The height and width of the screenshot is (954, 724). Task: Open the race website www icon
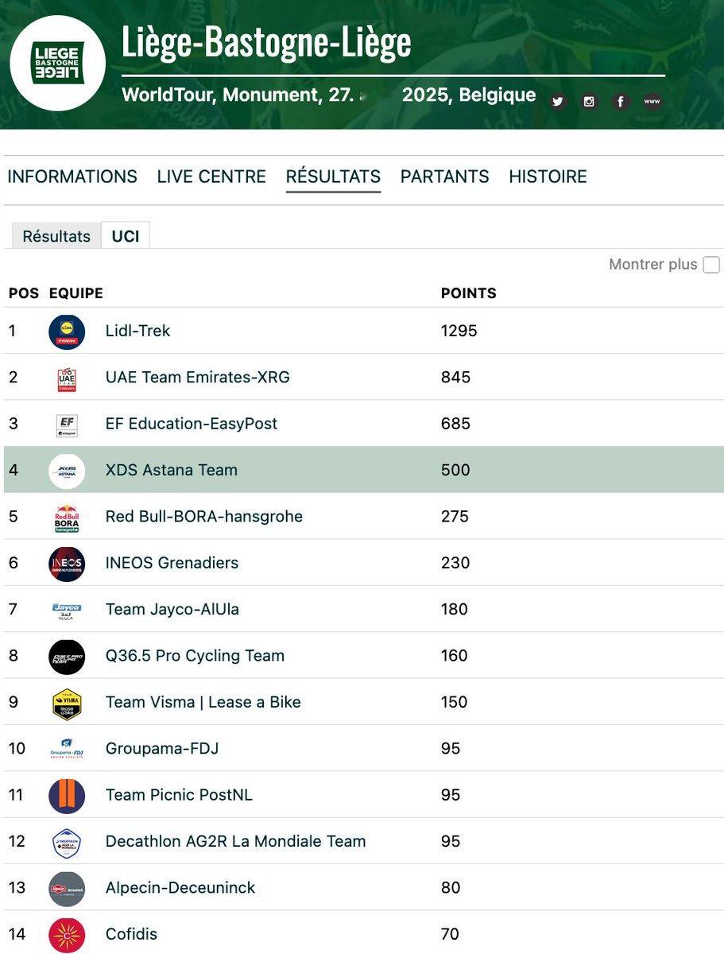click(x=652, y=101)
